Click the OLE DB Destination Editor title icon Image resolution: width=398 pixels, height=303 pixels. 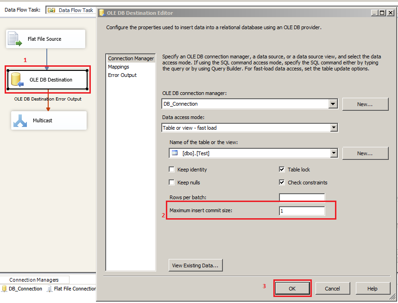click(101, 13)
